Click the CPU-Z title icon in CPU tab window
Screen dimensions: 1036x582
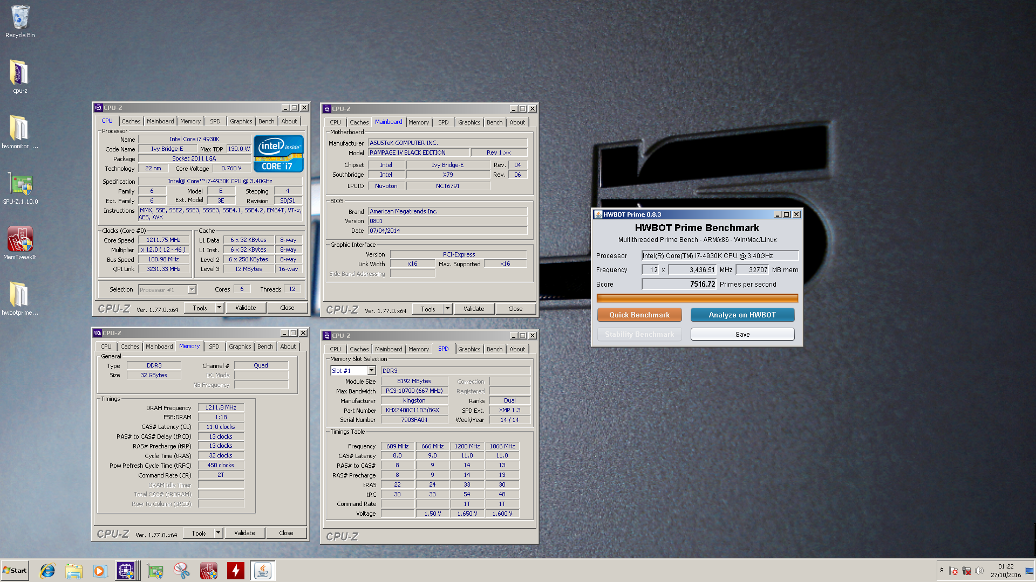click(99, 108)
